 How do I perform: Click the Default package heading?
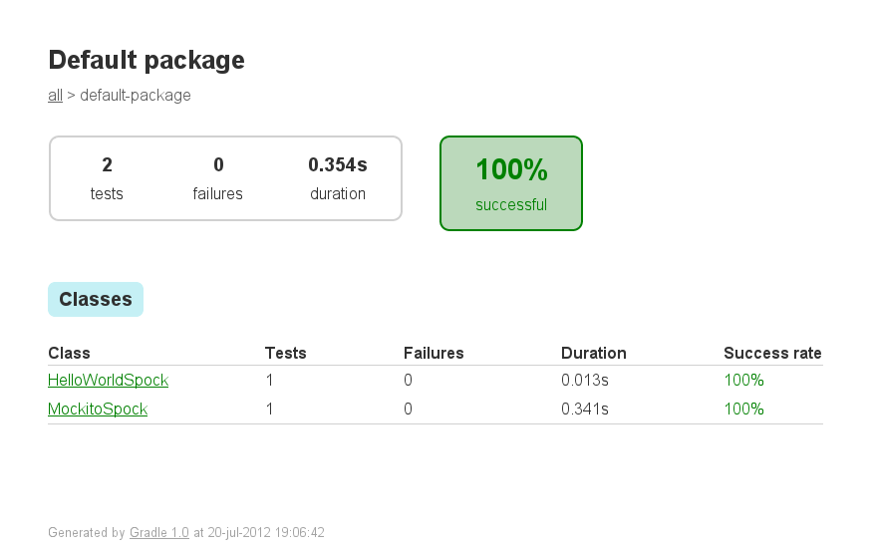pos(146,61)
